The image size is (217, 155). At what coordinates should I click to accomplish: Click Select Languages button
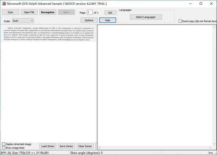[x=146, y=17]
